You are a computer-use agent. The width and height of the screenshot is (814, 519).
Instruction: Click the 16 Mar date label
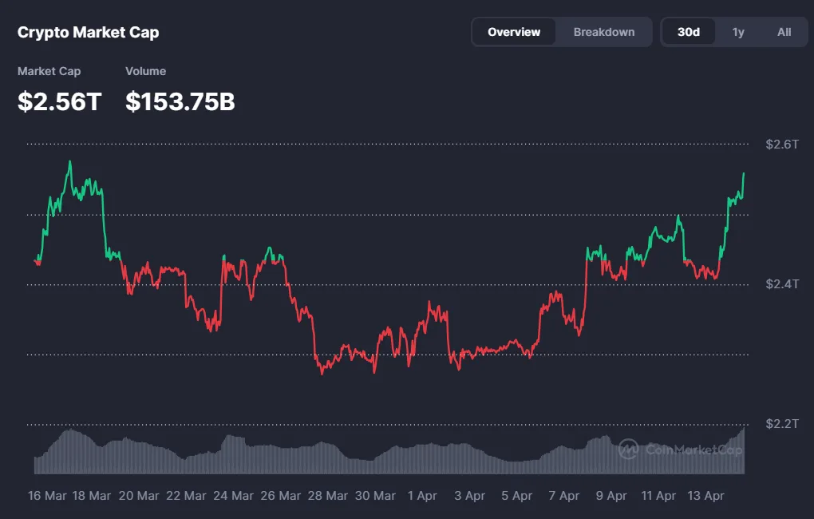pyautogui.click(x=49, y=495)
